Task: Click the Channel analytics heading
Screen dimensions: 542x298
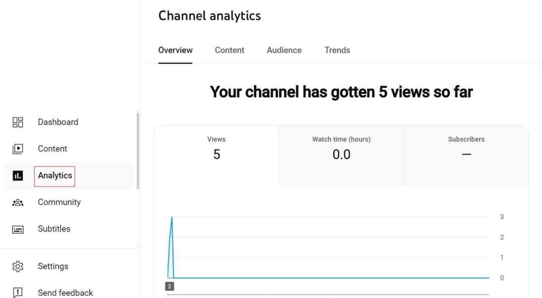Action: click(x=210, y=16)
